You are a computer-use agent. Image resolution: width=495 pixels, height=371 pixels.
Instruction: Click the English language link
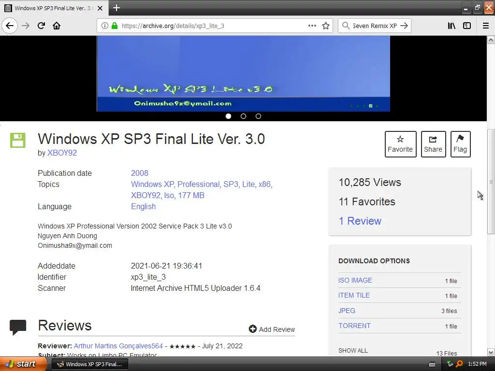(143, 207)
